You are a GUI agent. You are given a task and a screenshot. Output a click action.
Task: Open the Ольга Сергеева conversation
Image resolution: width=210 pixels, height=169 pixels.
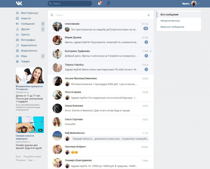[x=101, y=122]
